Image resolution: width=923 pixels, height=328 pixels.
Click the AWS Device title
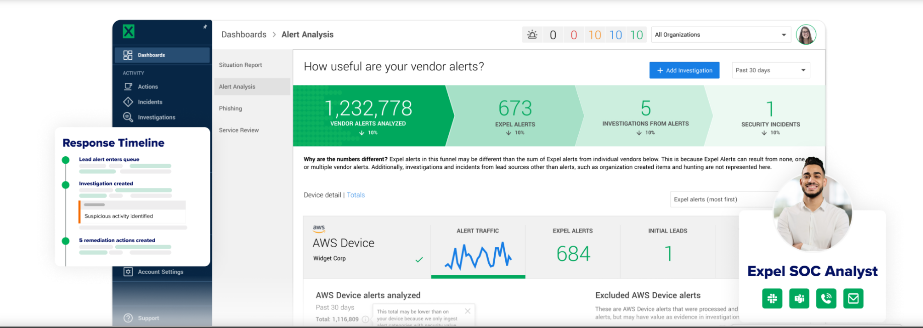343,243
